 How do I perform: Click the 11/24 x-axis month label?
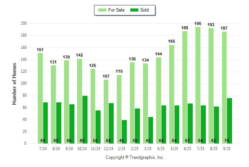click(95, 148)
